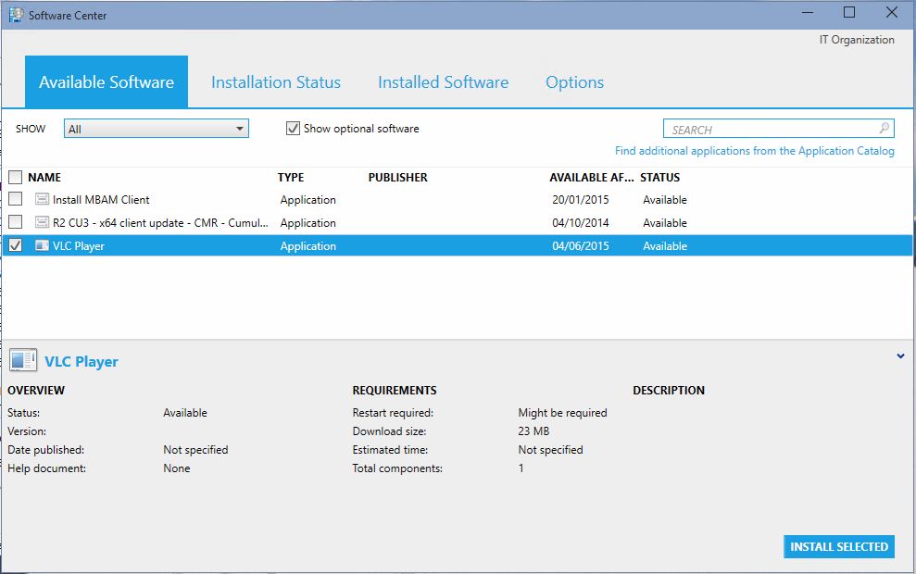Viewport: 916px width, 574px height.
Task: Open the Application Catalog link
Action: point(754,151)
